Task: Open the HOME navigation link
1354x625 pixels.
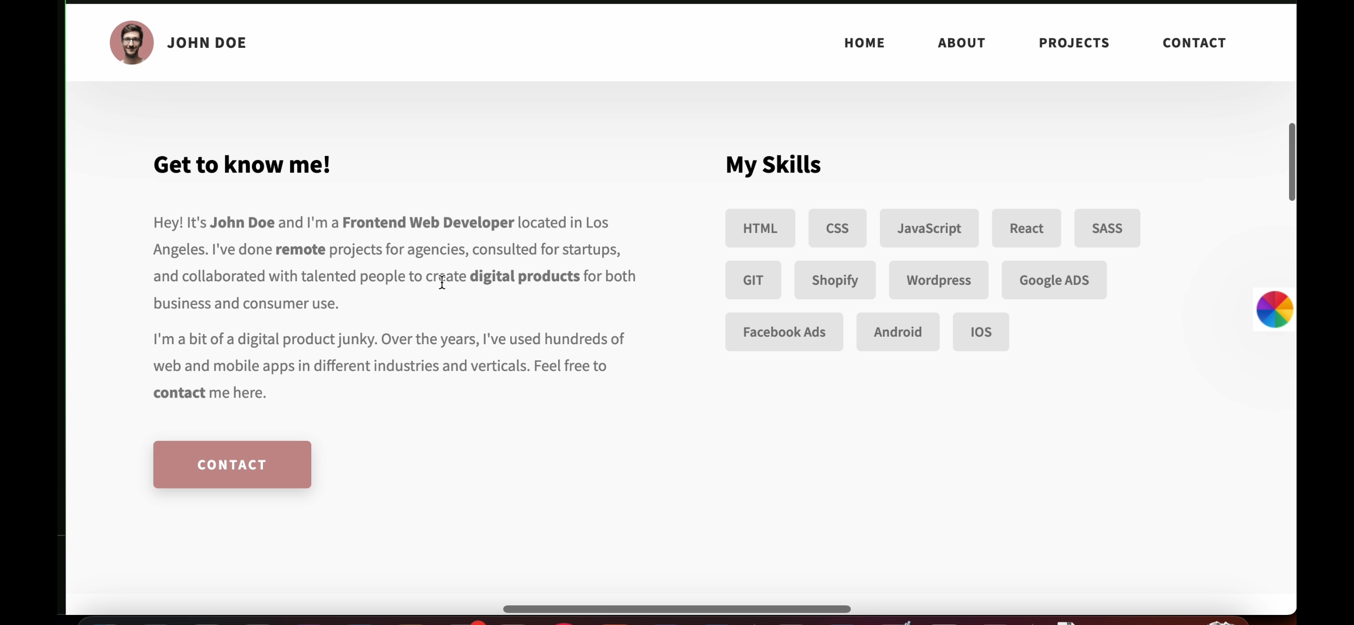Action: point(864,43)
